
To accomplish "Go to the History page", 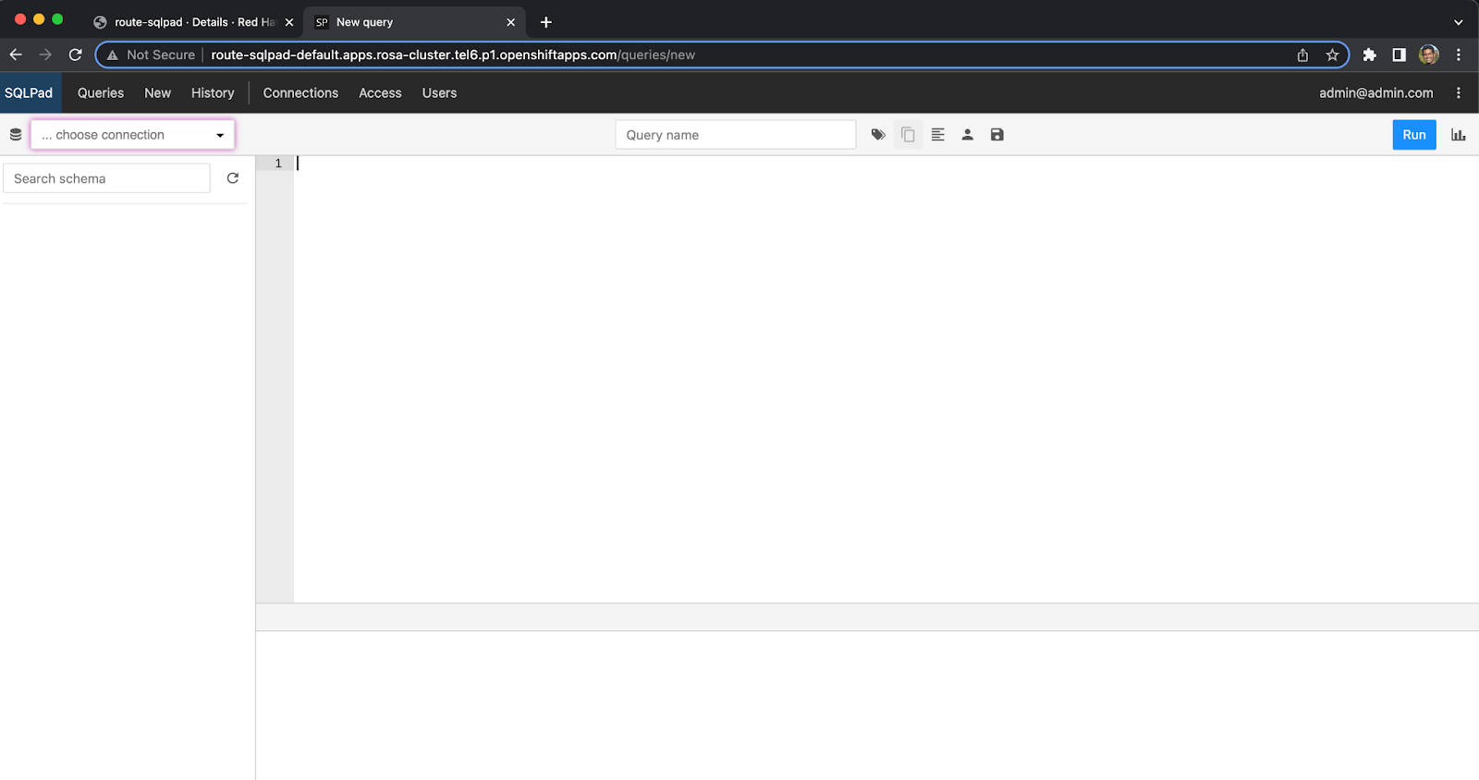I will [x=213, y=92].
